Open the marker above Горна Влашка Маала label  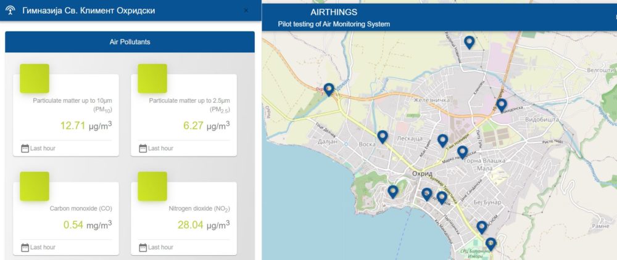point(462,152)
